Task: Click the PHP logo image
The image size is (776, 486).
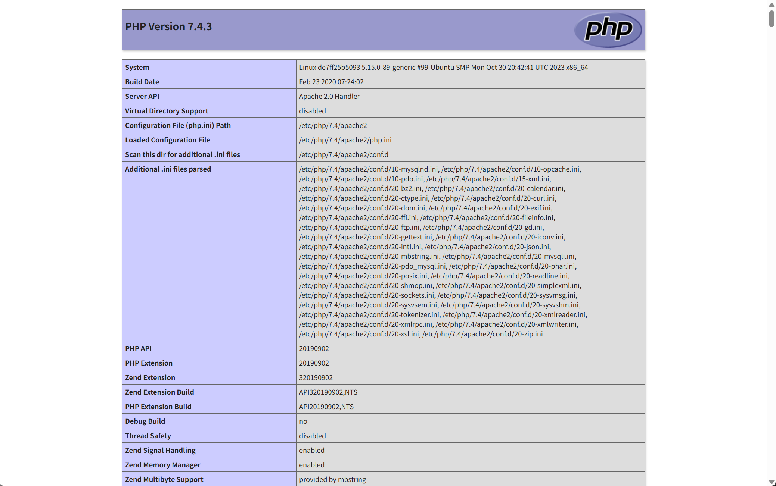Action: coord(608,29)
